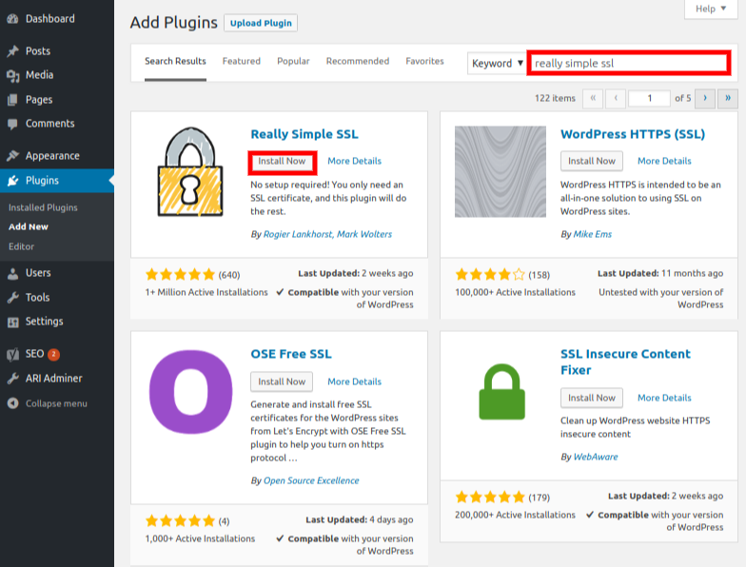This screenshot has width=746, height=567.
Task: View More Details for Really Simple SSL
Action: point(354,162)
